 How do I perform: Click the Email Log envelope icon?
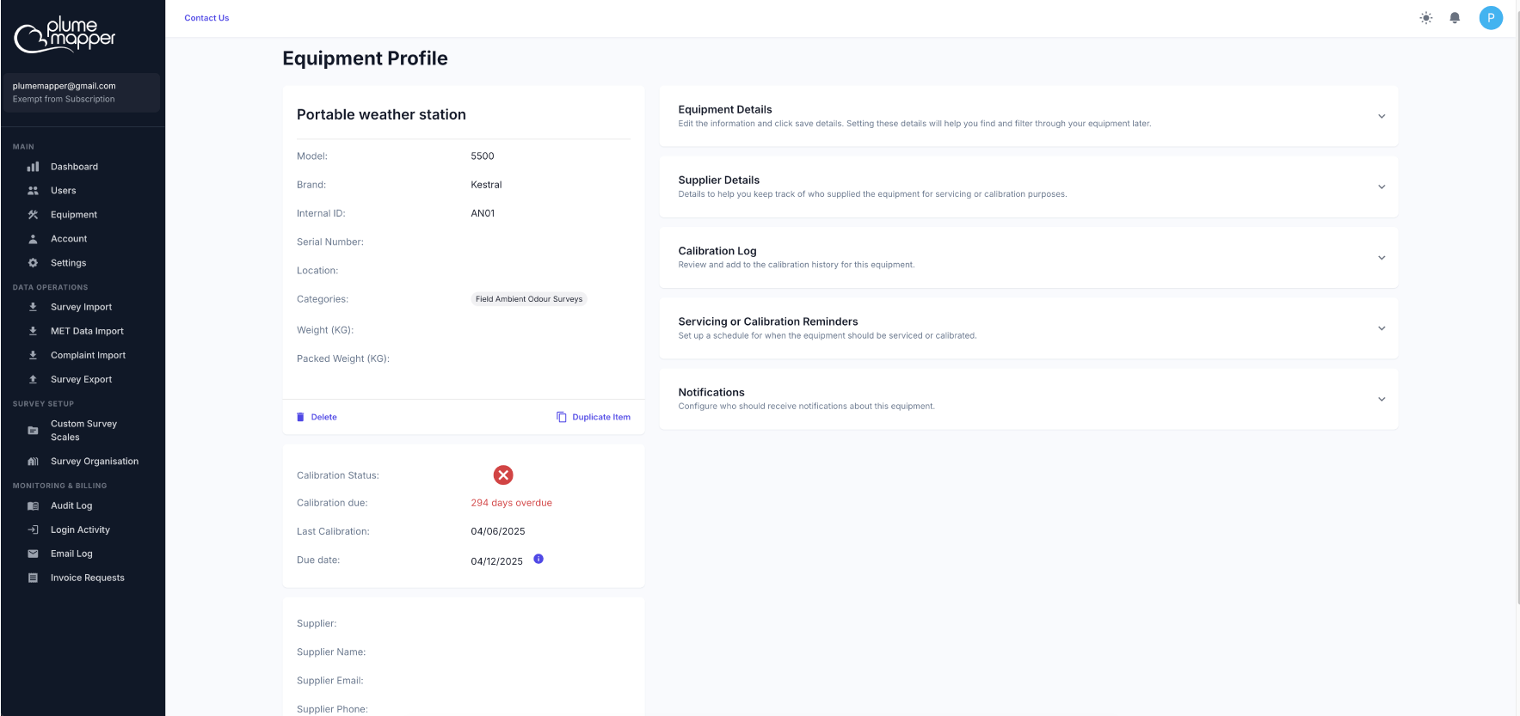33,554
